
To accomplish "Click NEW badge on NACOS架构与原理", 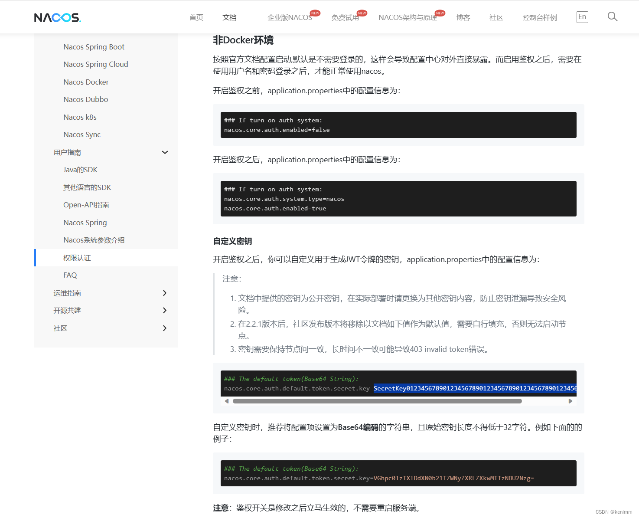I will click(440, 13).
